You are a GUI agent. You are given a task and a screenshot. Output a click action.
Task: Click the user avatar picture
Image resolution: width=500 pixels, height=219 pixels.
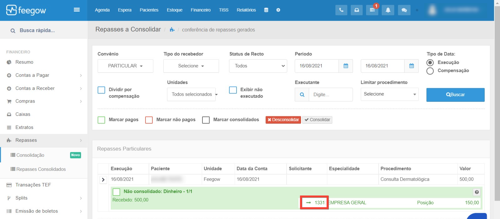[x=432, y=10]
